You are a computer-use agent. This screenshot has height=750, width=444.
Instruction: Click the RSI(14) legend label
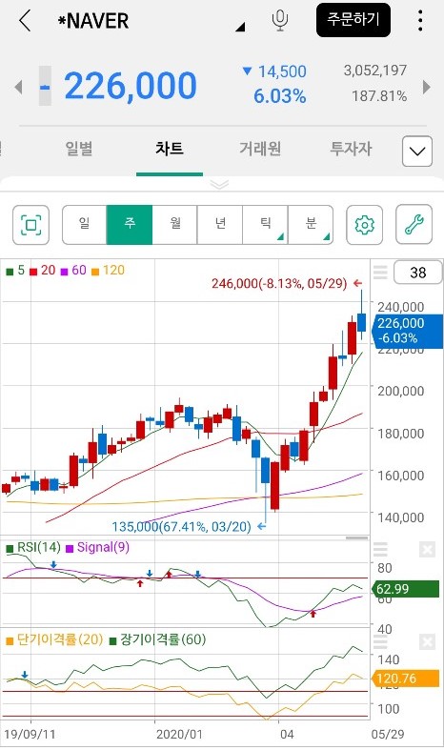[x=33, y=547]
